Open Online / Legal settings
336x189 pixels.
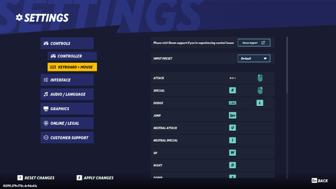pyautogui.click(x=67, y=123)
